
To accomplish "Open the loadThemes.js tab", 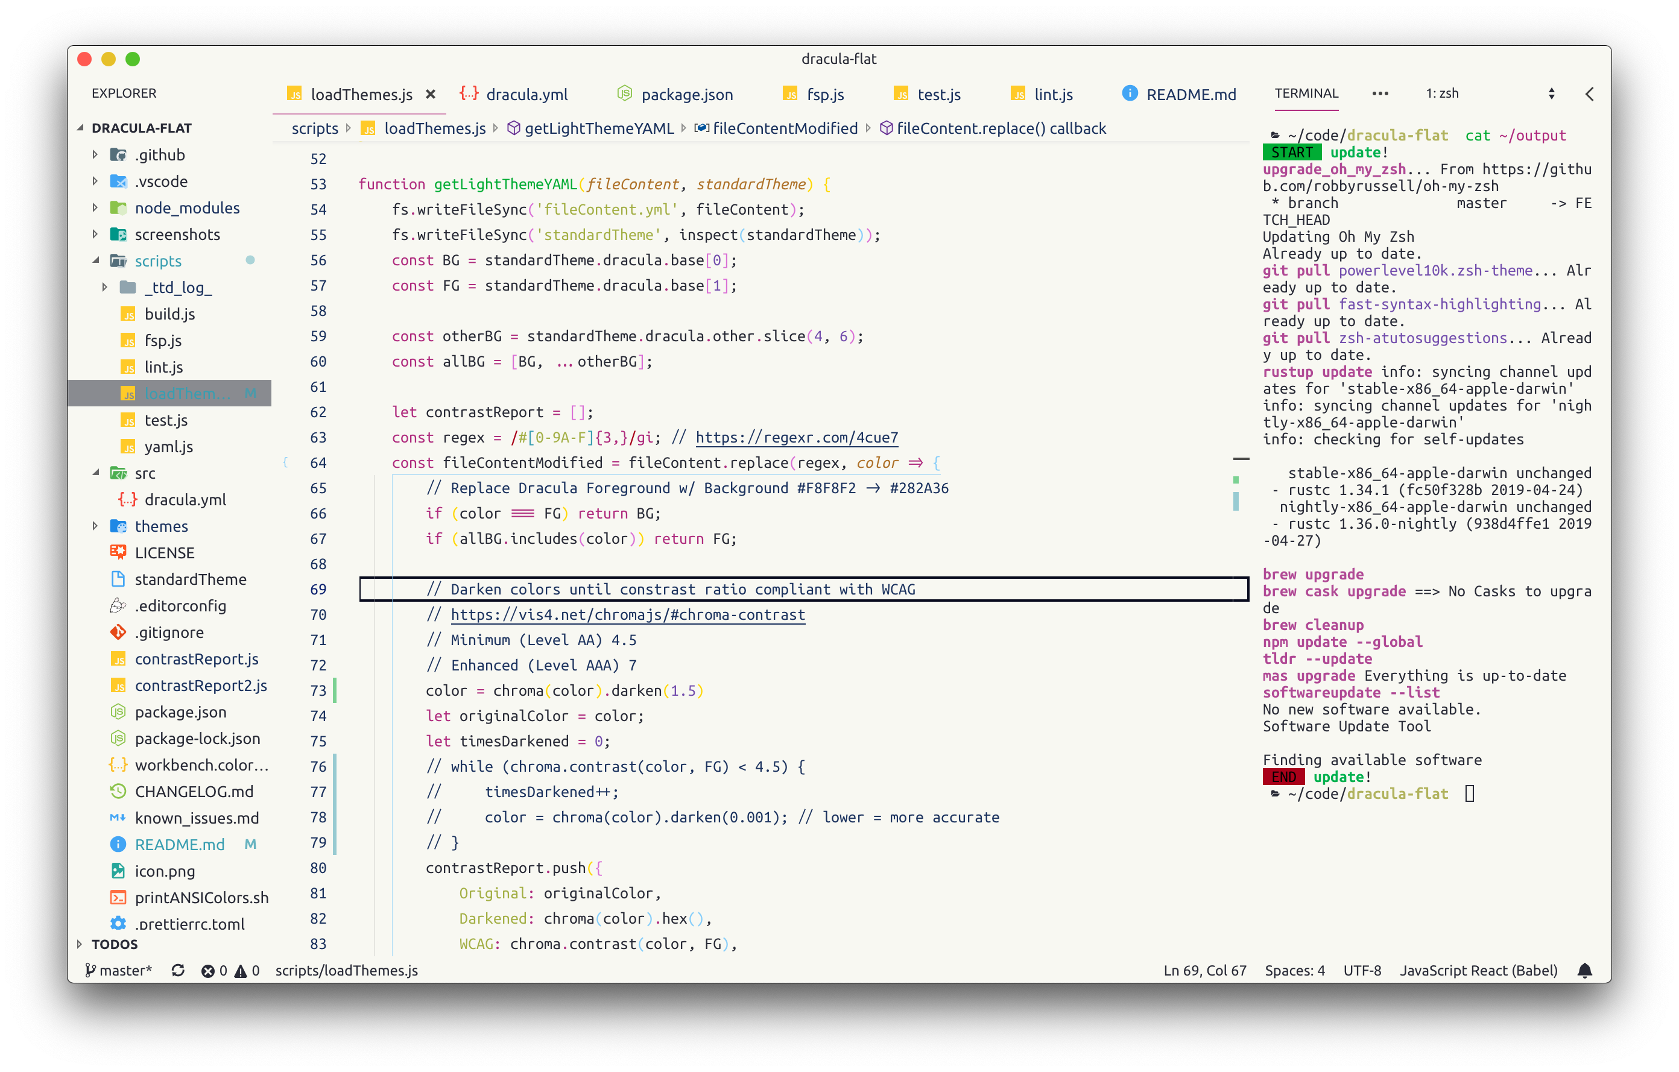I will click(x=346, y=94).
